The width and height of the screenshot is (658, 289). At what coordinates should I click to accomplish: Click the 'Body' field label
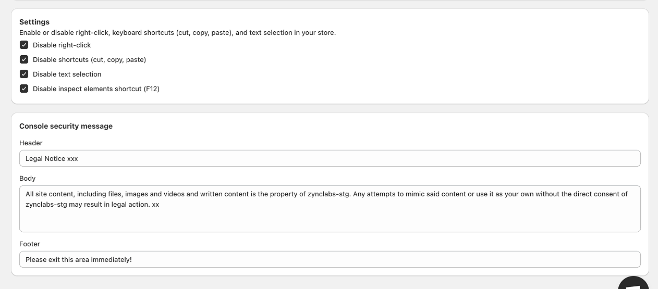[27, 178]
